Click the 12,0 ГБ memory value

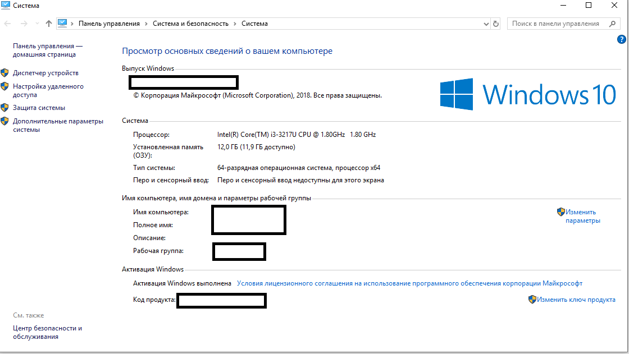pyautogui.click(x=256, y=147)
